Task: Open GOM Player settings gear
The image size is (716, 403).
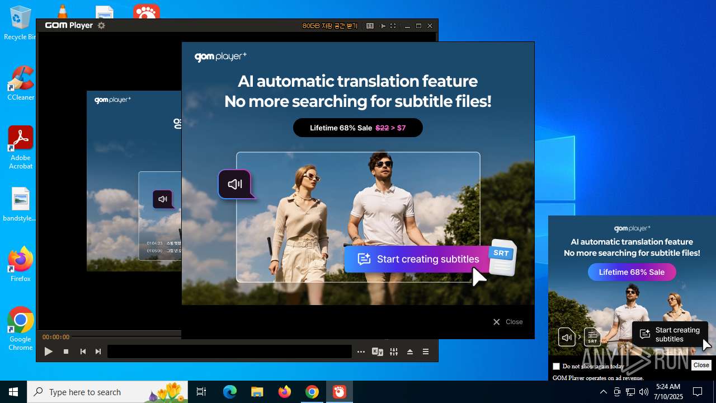Action: pos(101,25)
